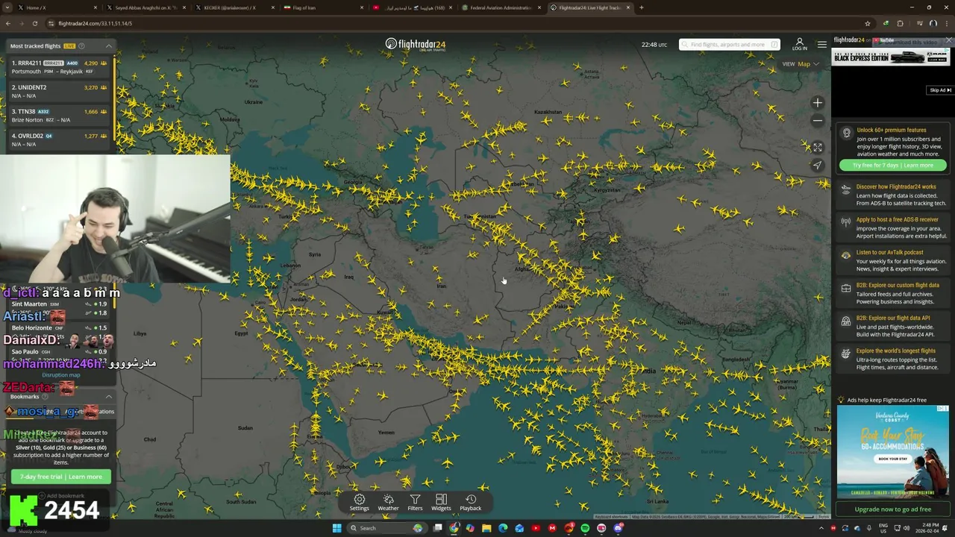Click the Find flights search field
Viewport: 955px width, 537px height.
pyautogui.click(x=729, y=45)
